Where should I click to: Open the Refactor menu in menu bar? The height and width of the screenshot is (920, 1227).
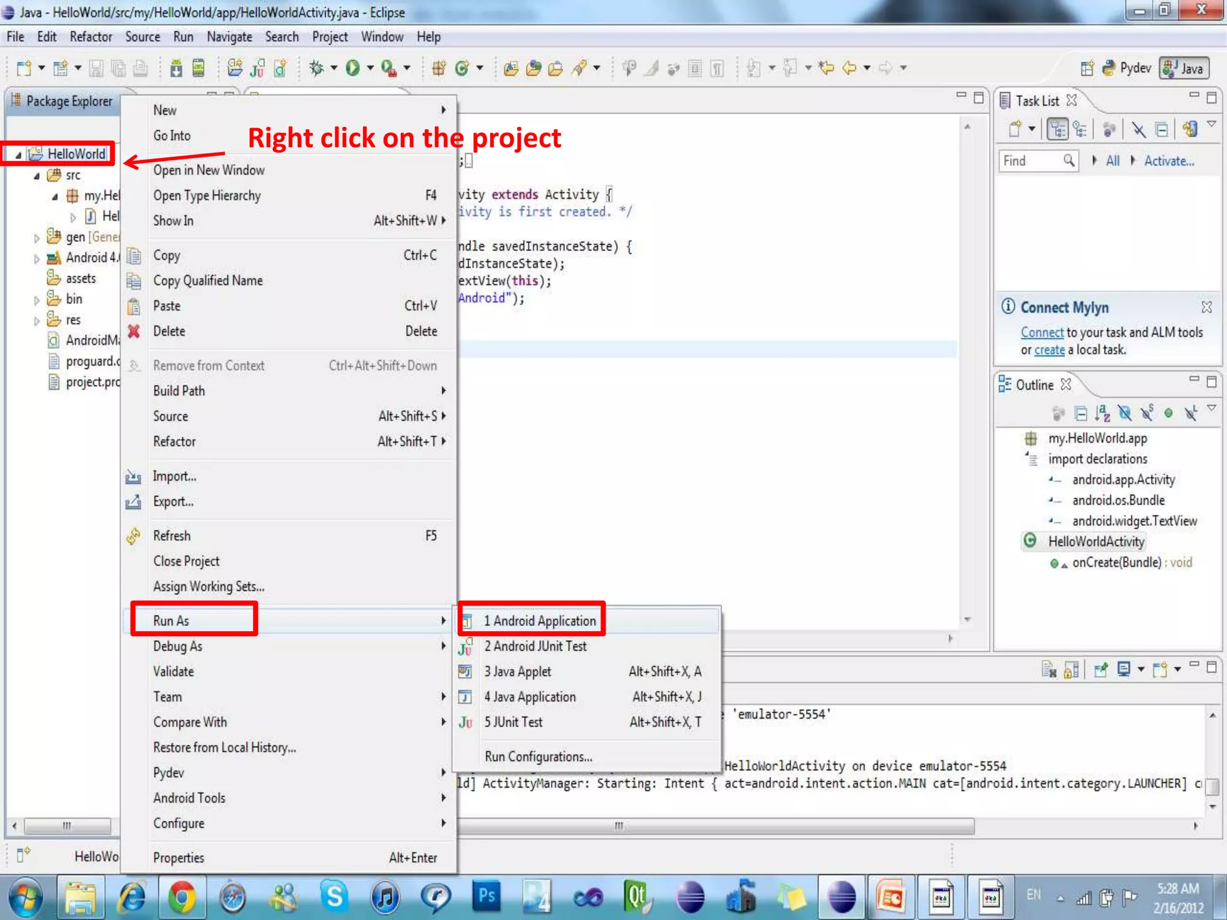point(91,37)
